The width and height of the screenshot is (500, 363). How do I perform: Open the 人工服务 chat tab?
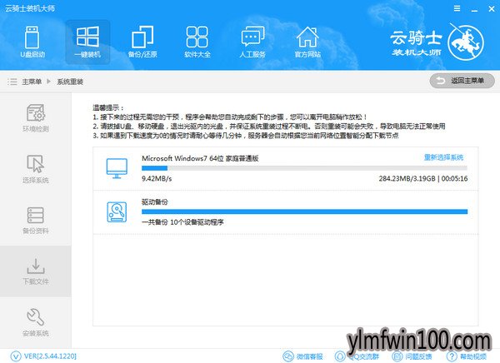click(252, 42)
